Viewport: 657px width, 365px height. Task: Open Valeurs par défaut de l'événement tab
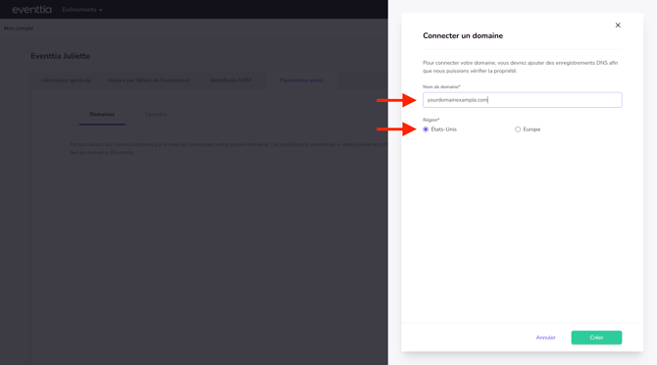[x=148, y=80]
